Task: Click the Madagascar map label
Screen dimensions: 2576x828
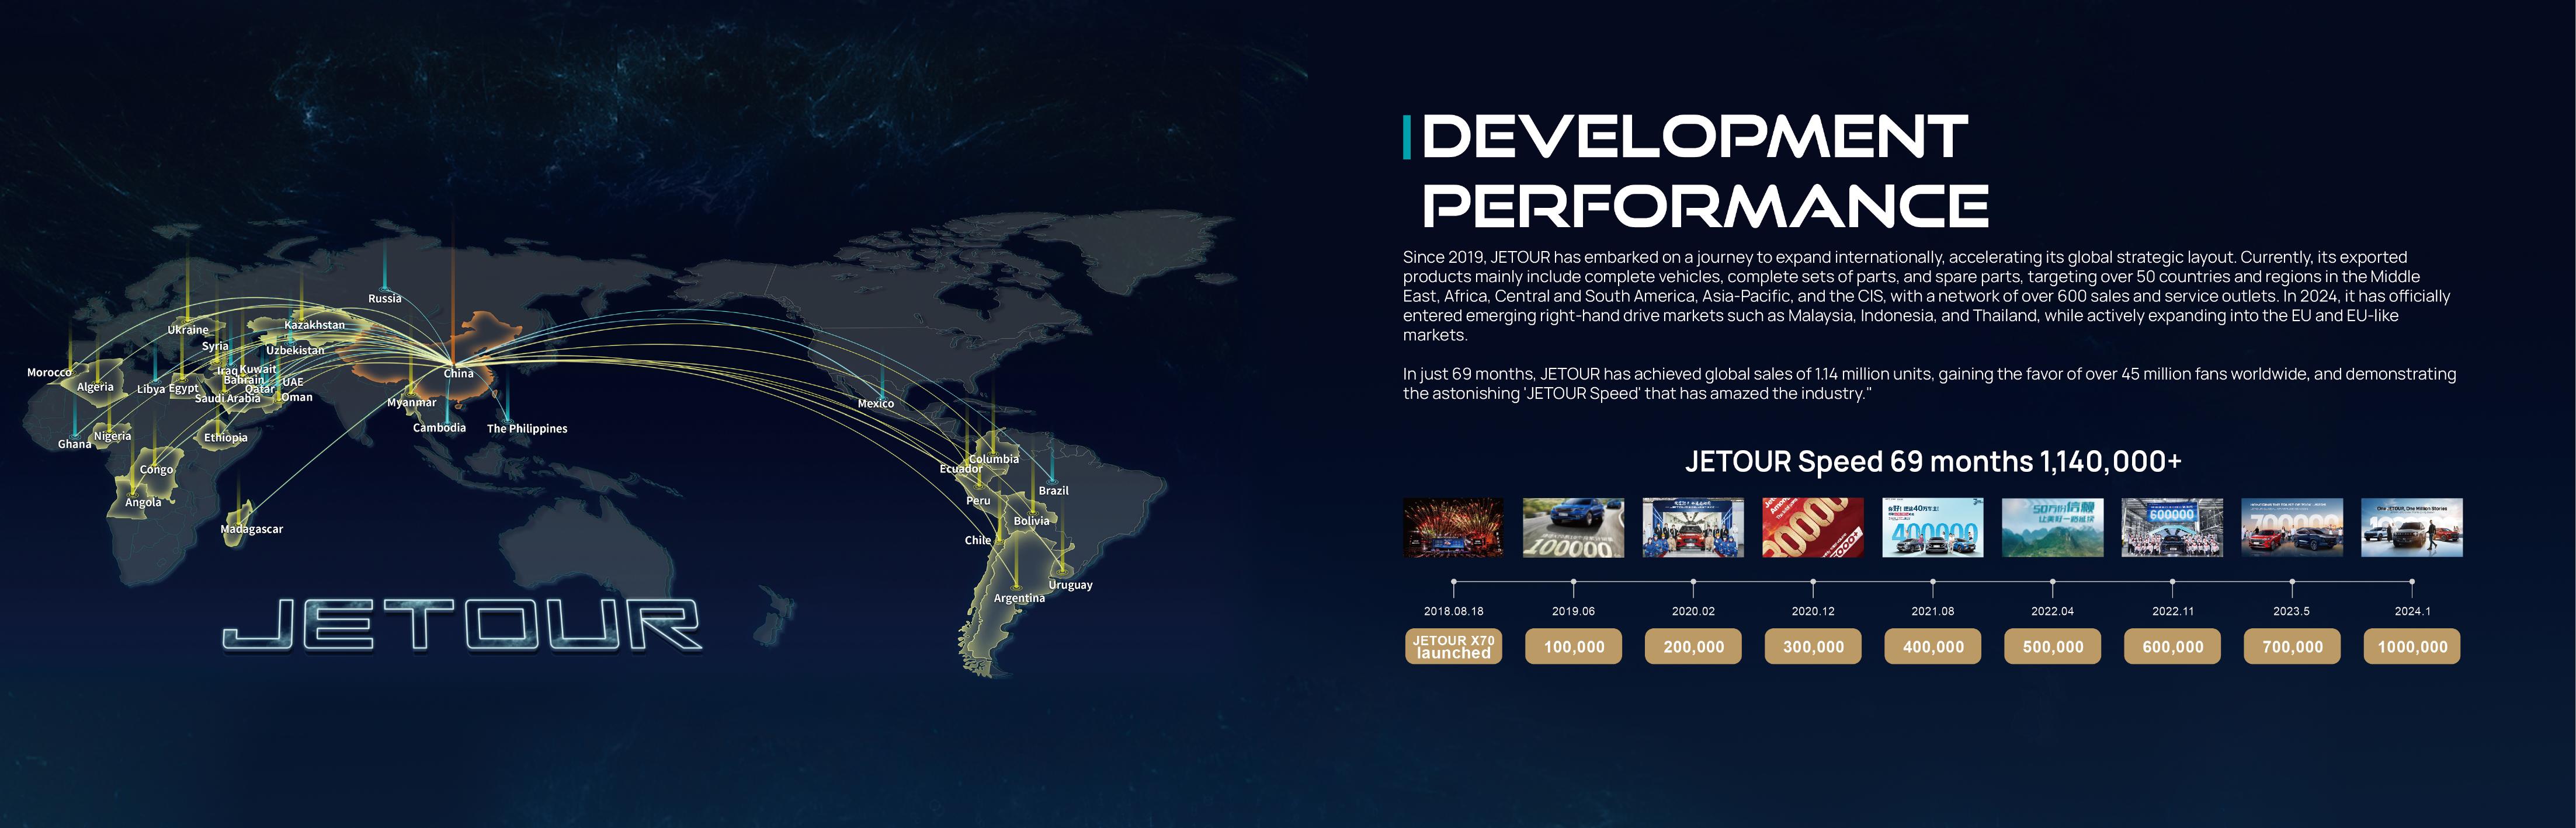Action: click(x=252, y=529)
